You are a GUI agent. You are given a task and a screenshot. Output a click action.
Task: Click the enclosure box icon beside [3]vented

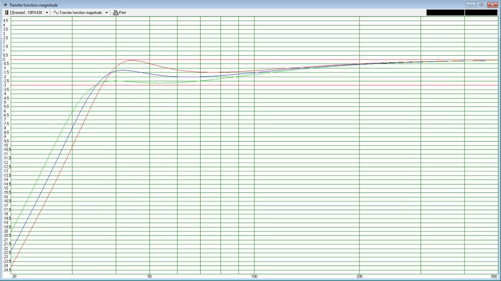tap(6, 12)
